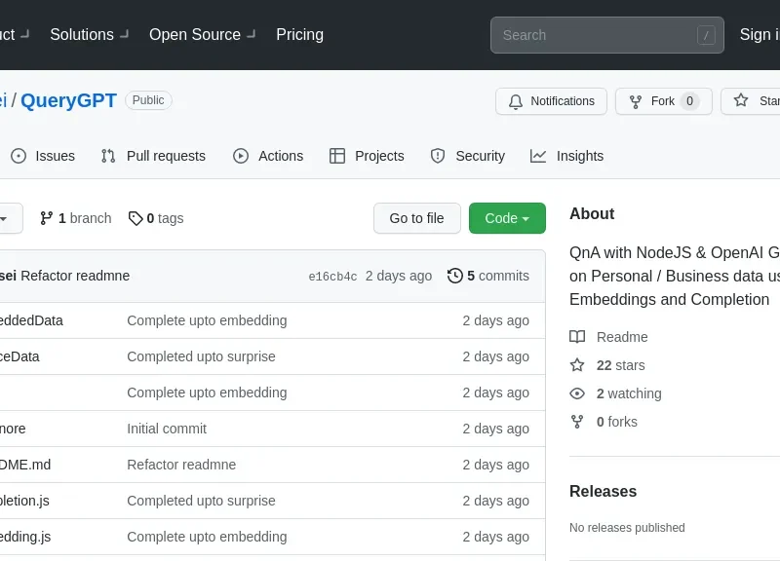View the 0 tags link

click(x=156, y=218)
